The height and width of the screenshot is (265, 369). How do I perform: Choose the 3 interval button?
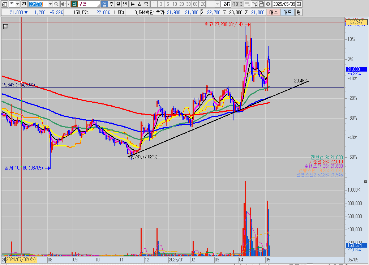(161, 4)
